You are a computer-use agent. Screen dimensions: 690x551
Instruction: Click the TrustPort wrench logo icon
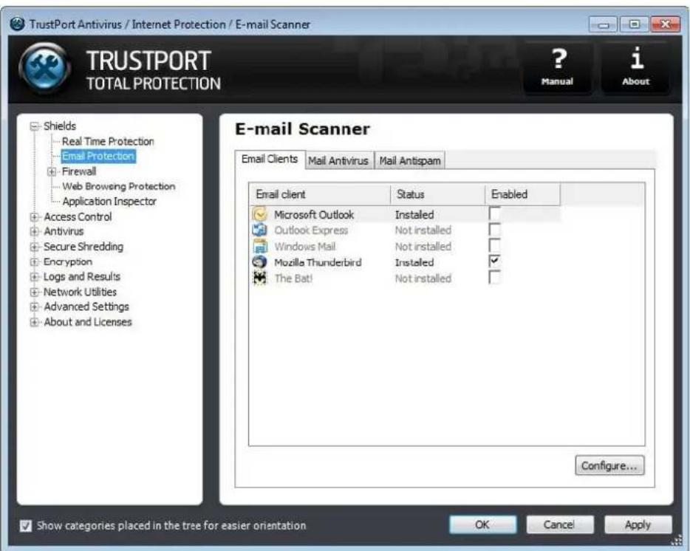45,68
